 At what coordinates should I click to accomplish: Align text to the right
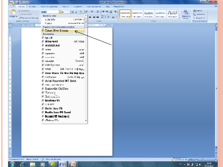pyautogui.click(x=94, y=17)
